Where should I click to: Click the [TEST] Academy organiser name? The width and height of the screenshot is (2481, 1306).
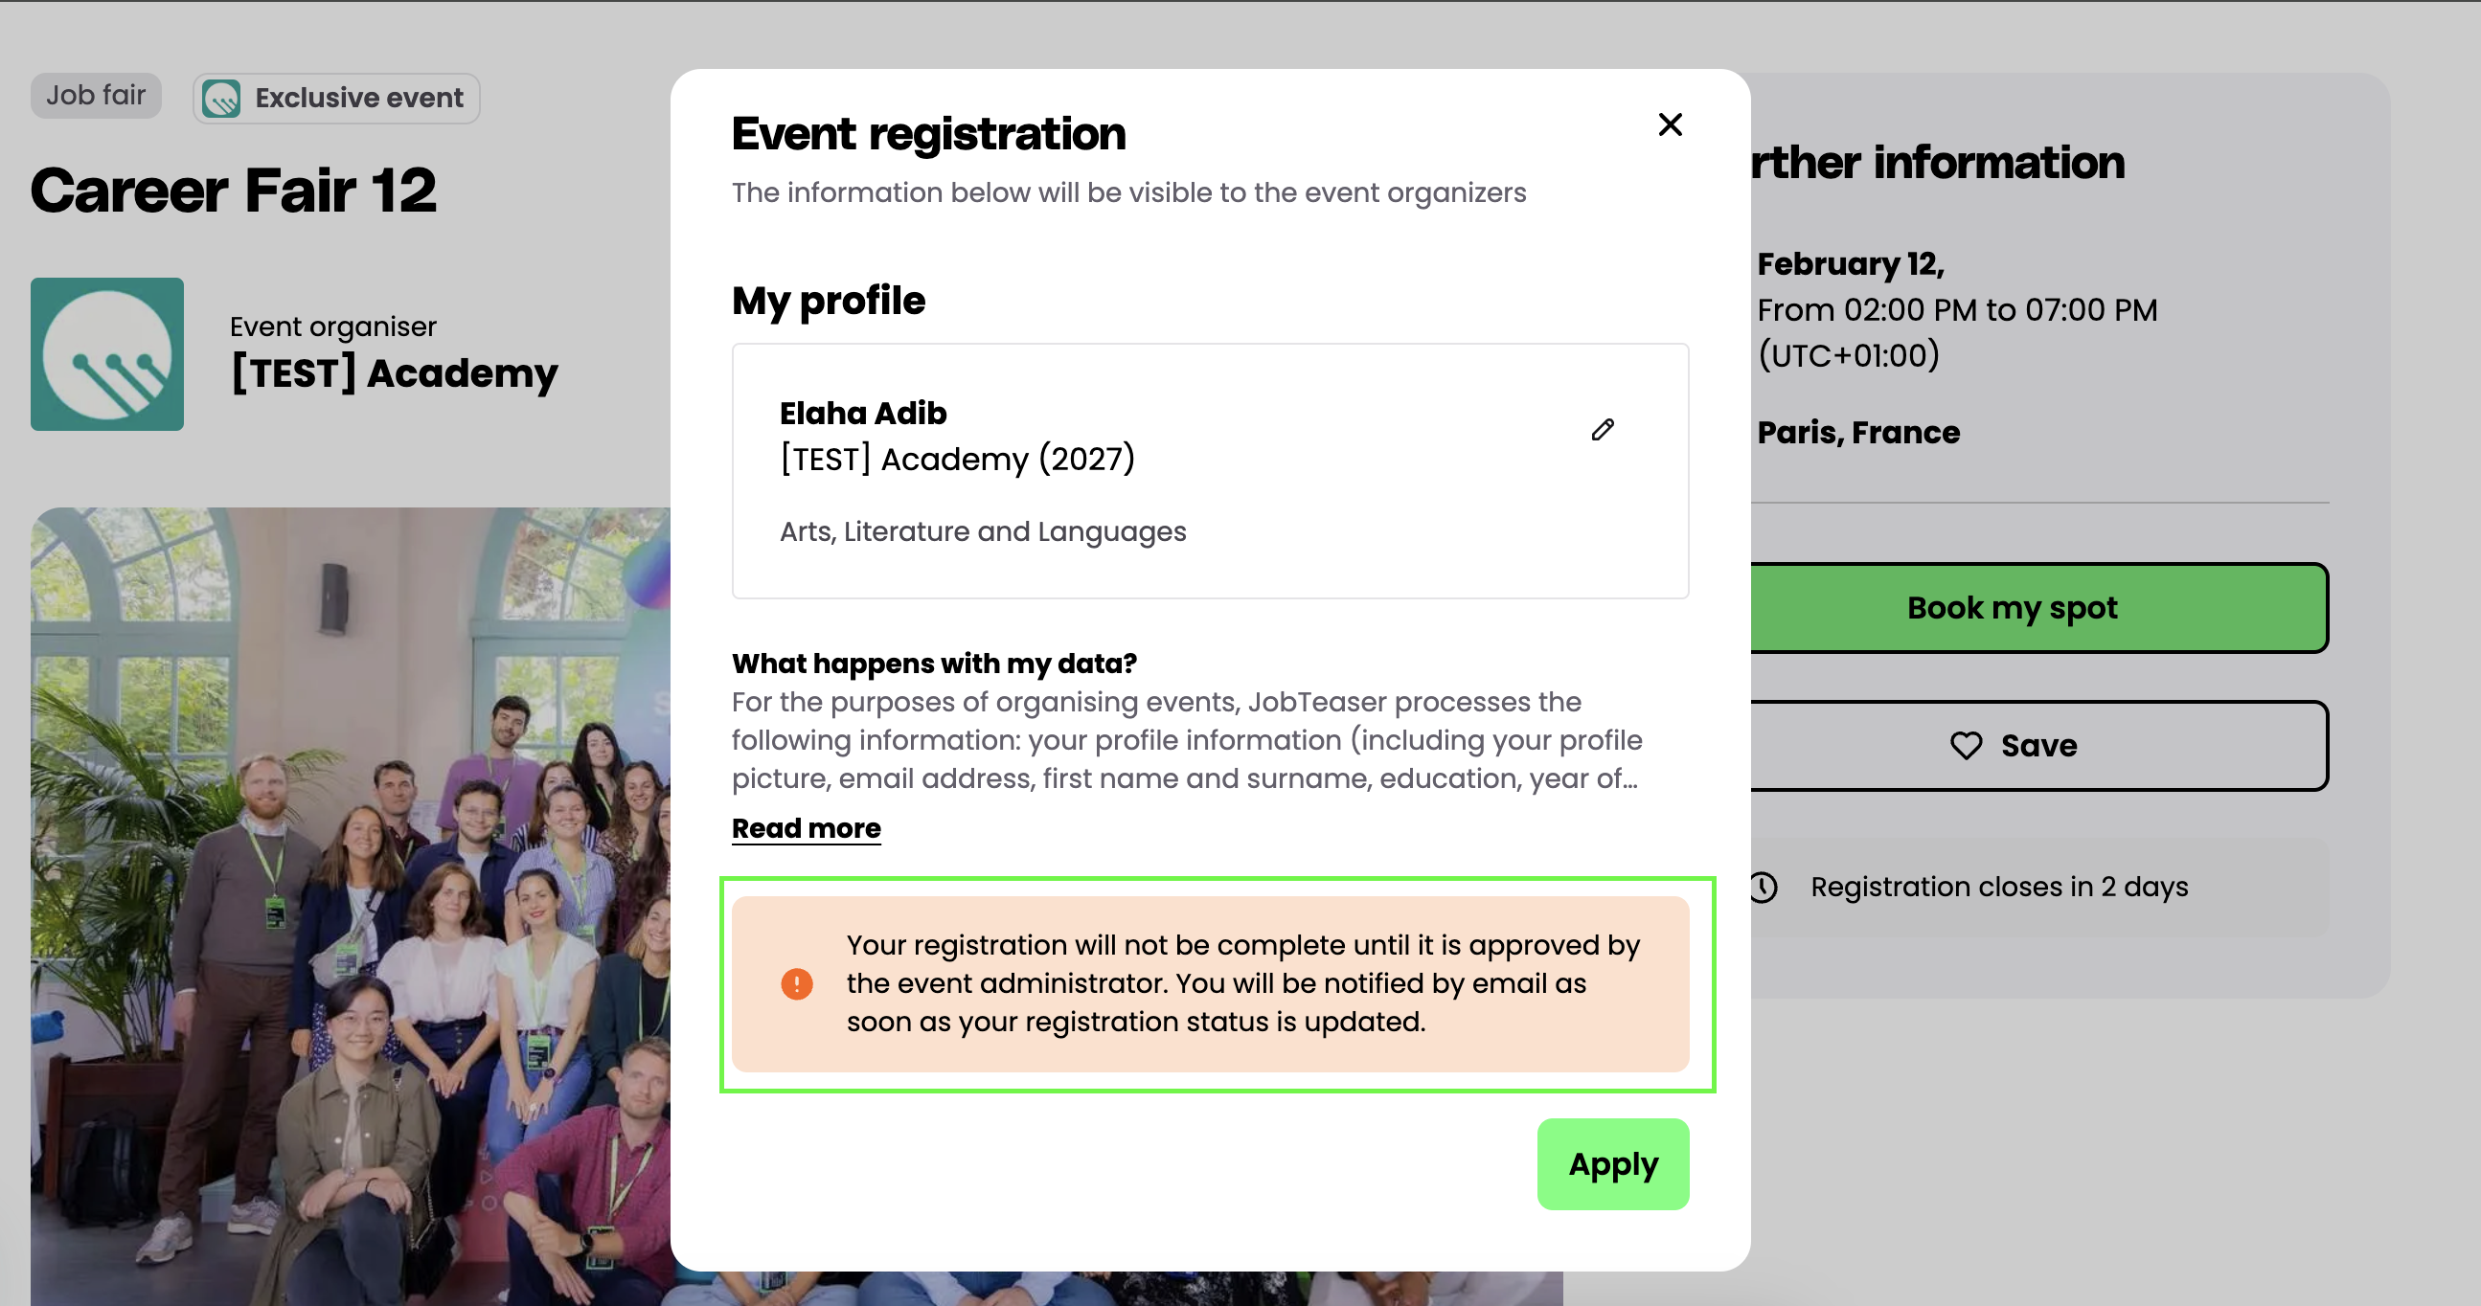point(395,373)
